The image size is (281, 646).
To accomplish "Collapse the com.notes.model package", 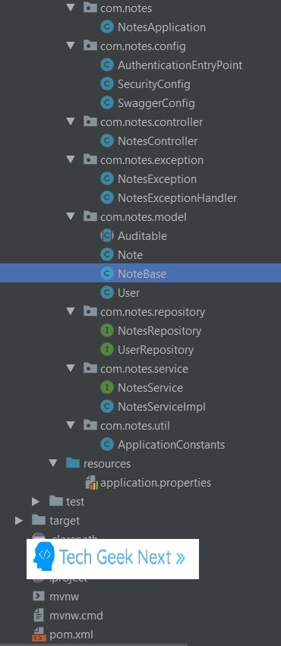I will click(71, 216).
